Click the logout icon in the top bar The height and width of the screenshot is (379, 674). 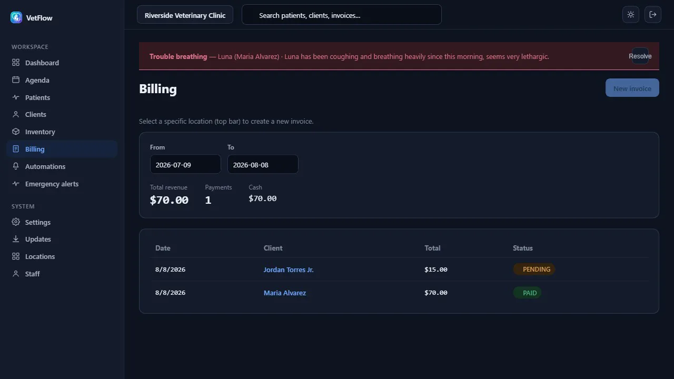click(x=653, y=15)
